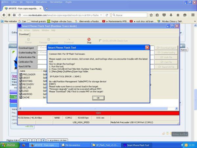Open the Help menu in Flash Tool

[x=53, y=30]
